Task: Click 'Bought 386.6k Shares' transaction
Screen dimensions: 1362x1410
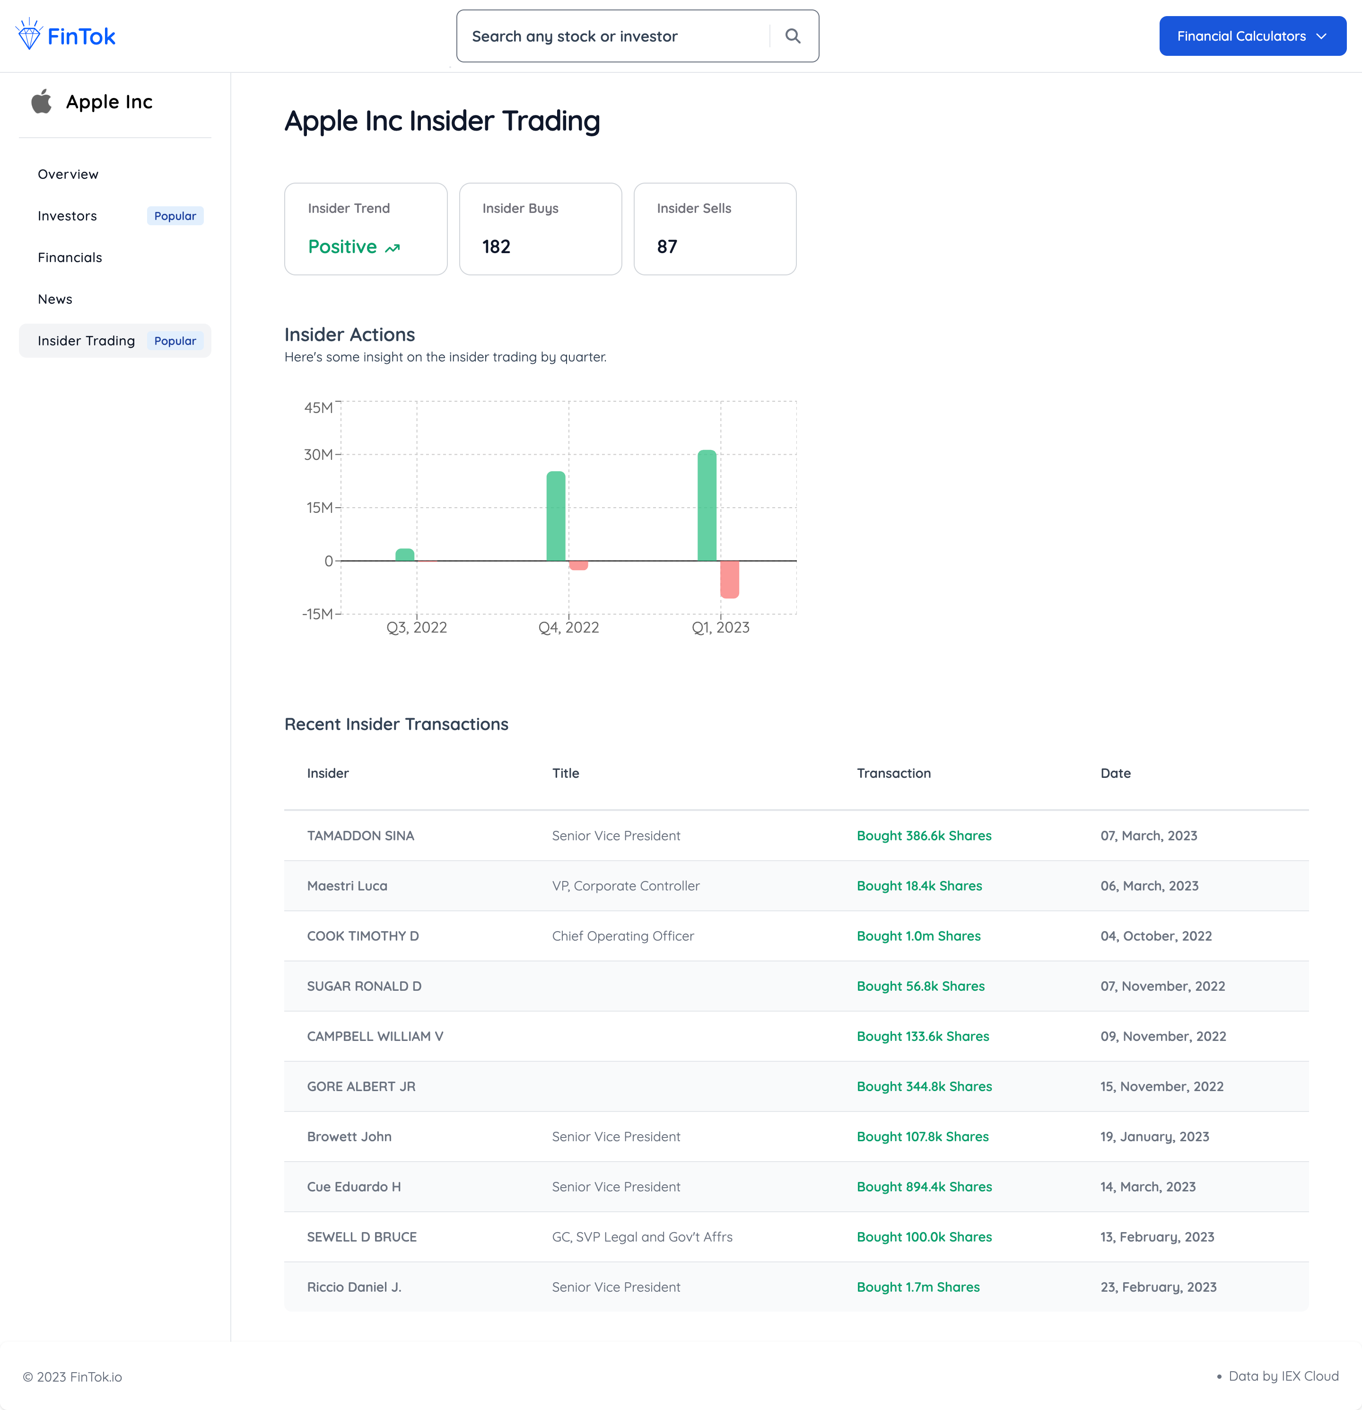Action: click(x=924, y=836)
